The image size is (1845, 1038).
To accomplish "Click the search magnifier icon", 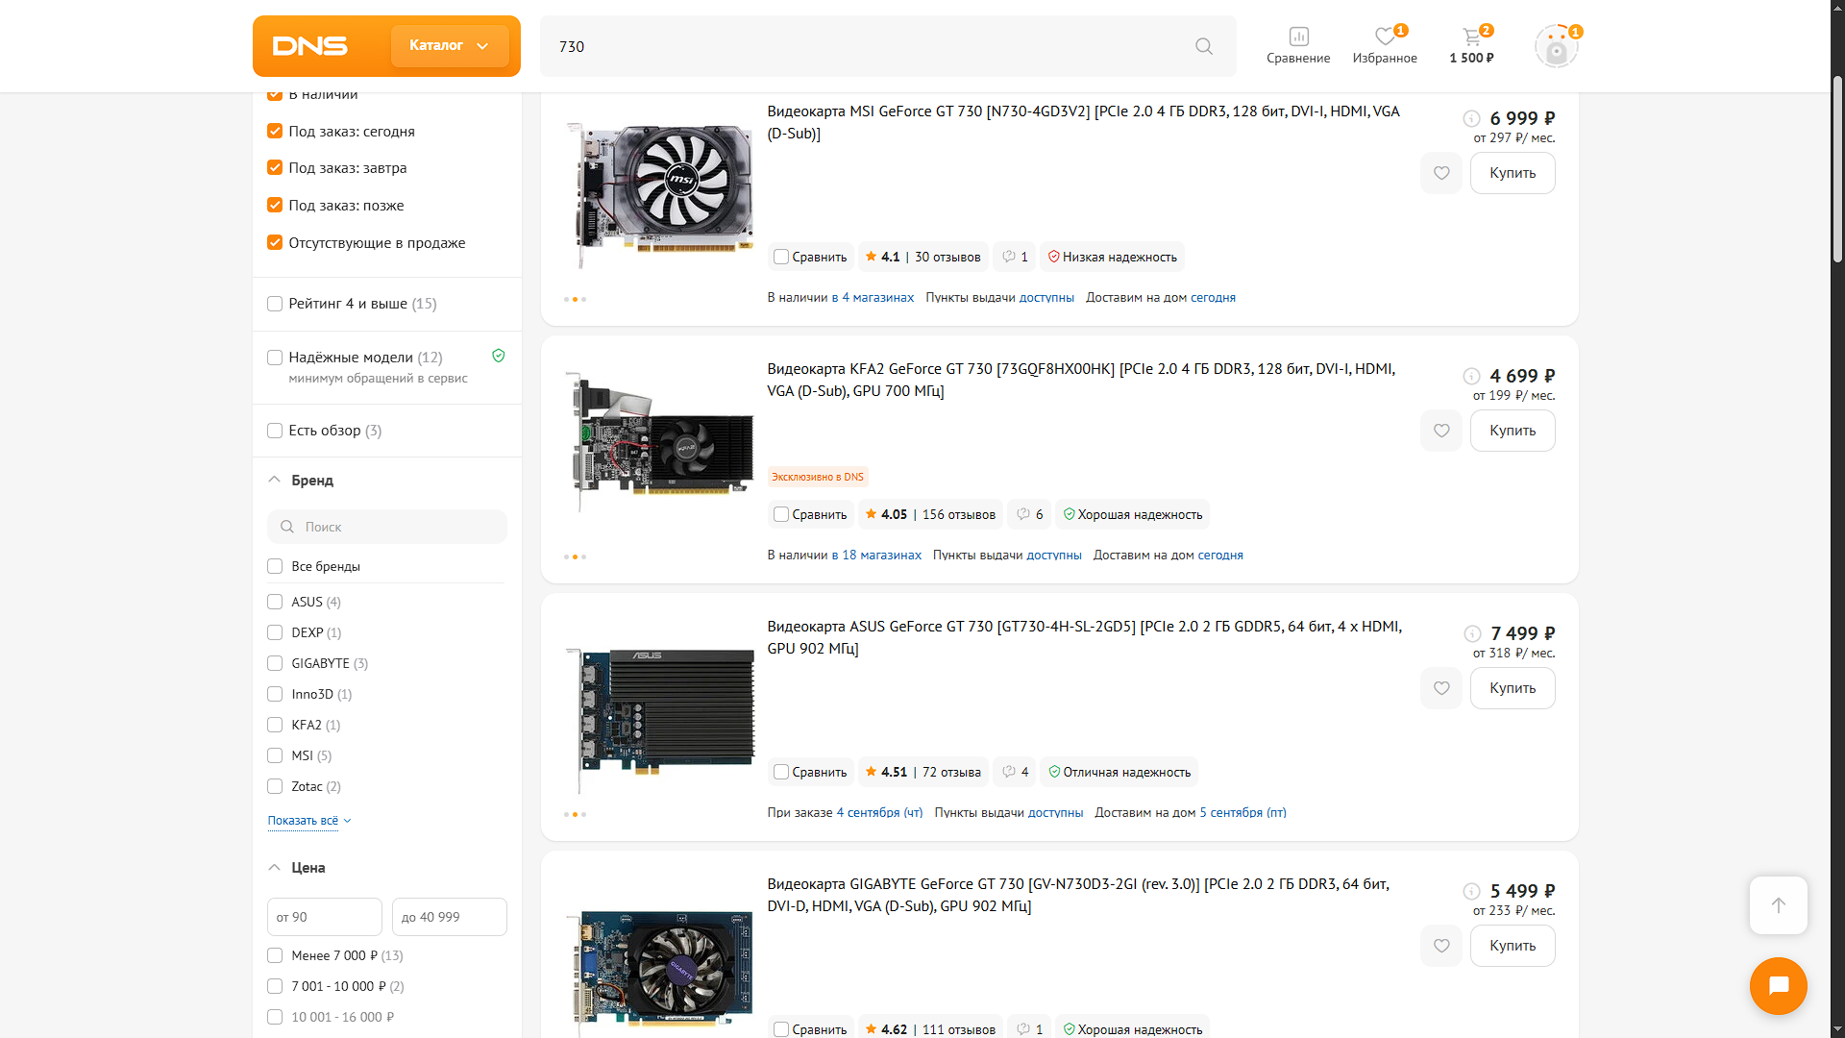I will coord(1203,46).
